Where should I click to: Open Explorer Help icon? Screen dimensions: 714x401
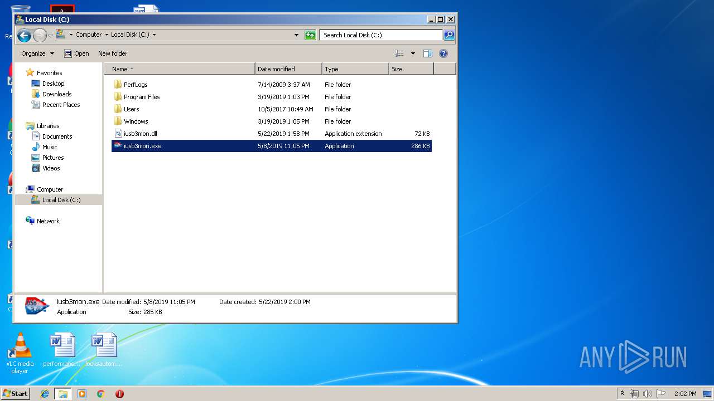pyautogui.click(x=443, y=53)
